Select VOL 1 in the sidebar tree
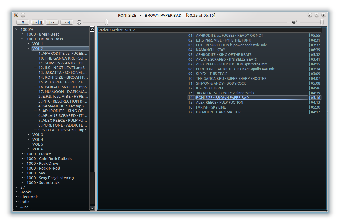This screenshot has height=224, width=340. coord(37,44)
